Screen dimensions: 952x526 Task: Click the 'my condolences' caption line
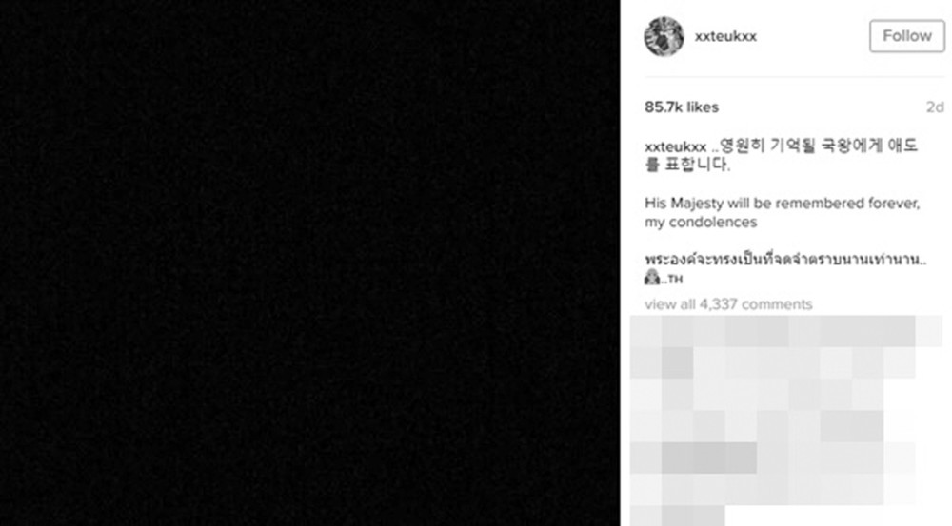pos(701,222)
